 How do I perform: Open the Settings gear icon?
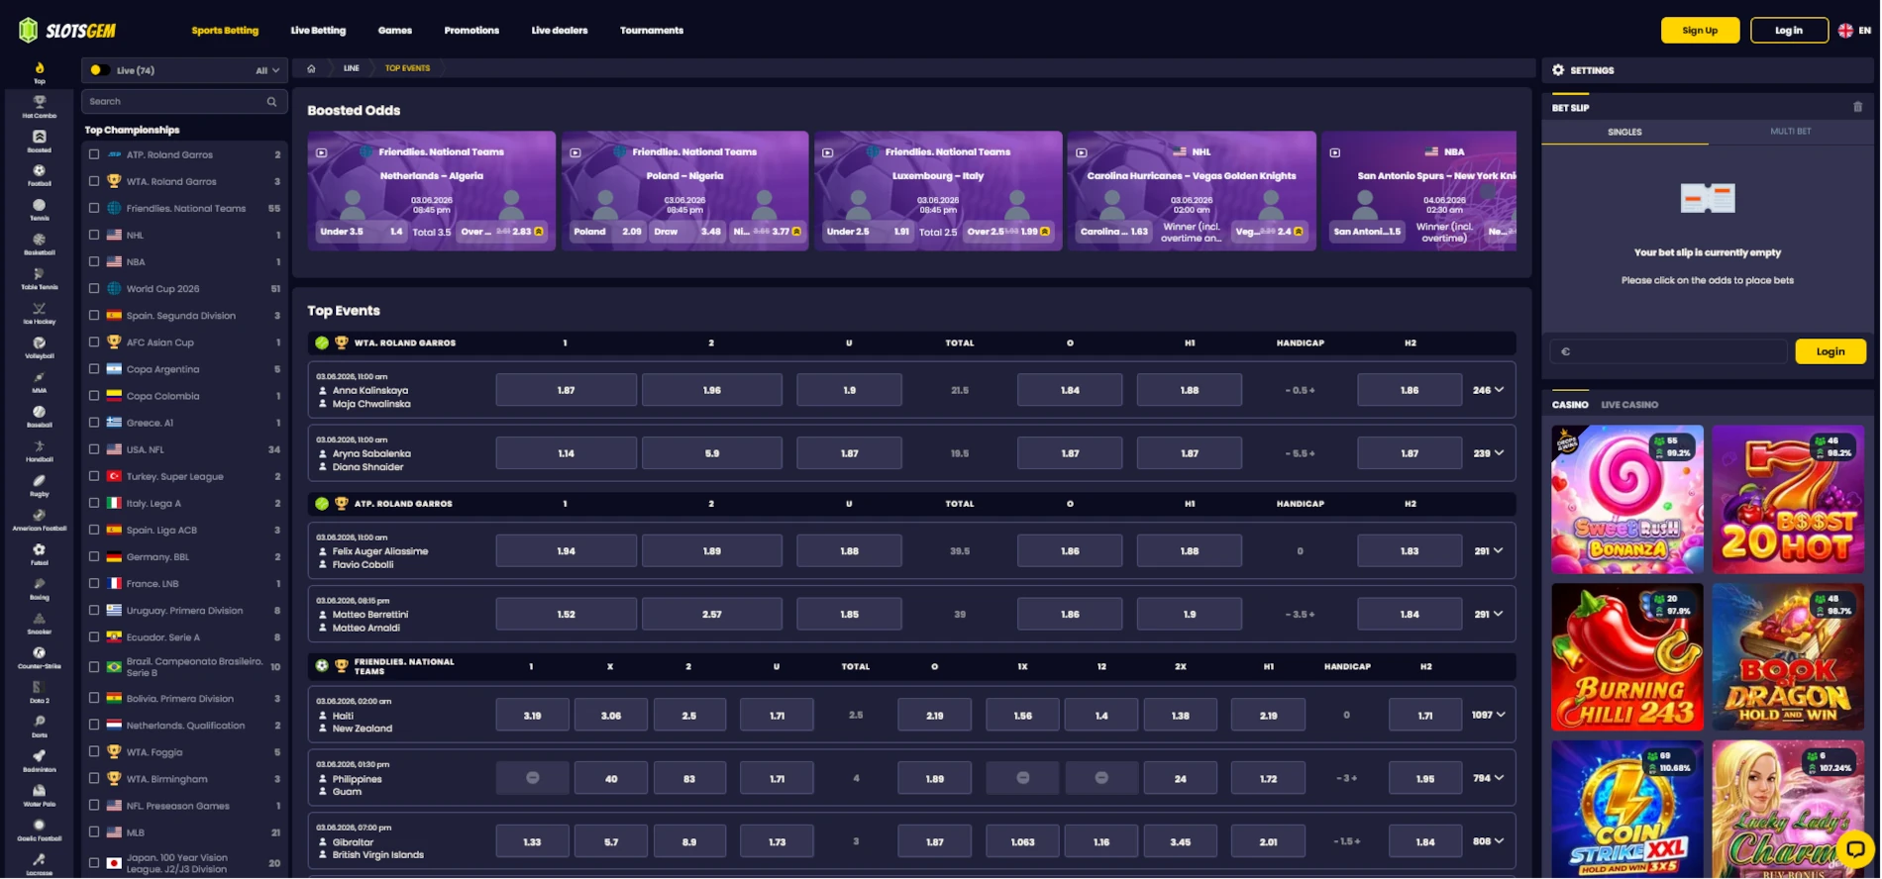pos(1558,70)
